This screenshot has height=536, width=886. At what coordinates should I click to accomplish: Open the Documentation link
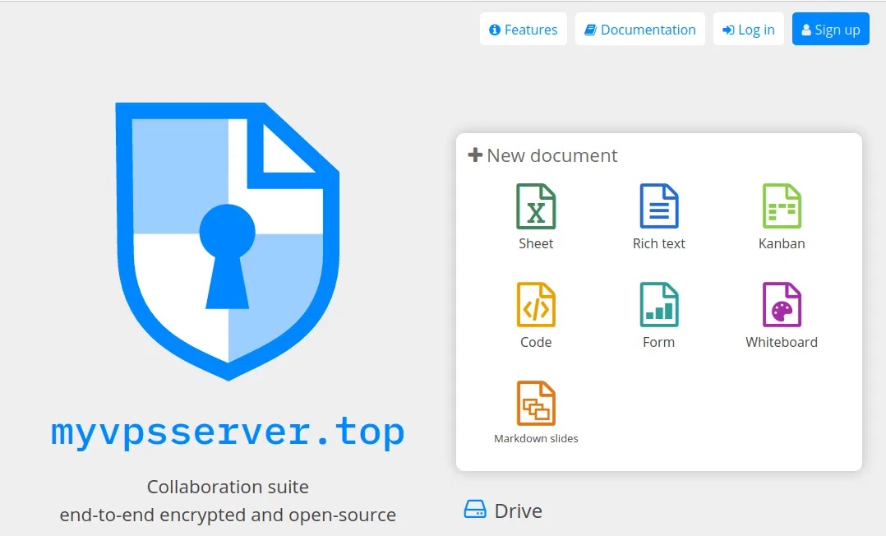pyautogui.click(x=640, y=30)
